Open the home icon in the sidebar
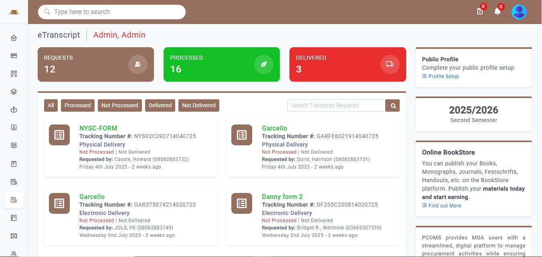The image size is (542, 257). (x=14, y=38)
